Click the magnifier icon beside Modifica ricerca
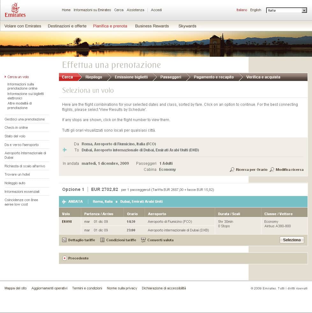The image size is (312, 313). point(272,170)
